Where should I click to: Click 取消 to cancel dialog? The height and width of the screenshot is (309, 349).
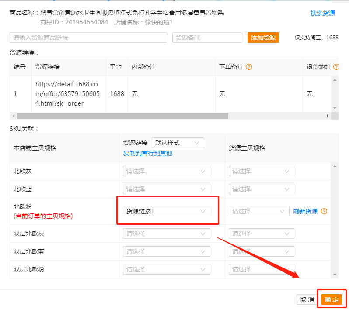pos(307,299)
